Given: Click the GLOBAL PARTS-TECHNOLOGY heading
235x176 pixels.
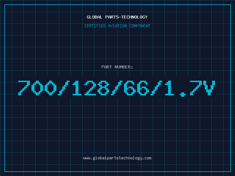Looking at the screenshot, I should click(117, 17).
